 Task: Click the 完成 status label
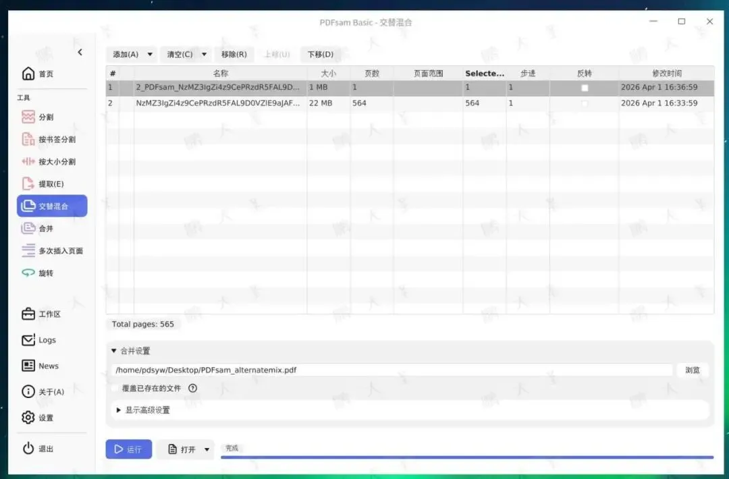(x=232, y=448)
